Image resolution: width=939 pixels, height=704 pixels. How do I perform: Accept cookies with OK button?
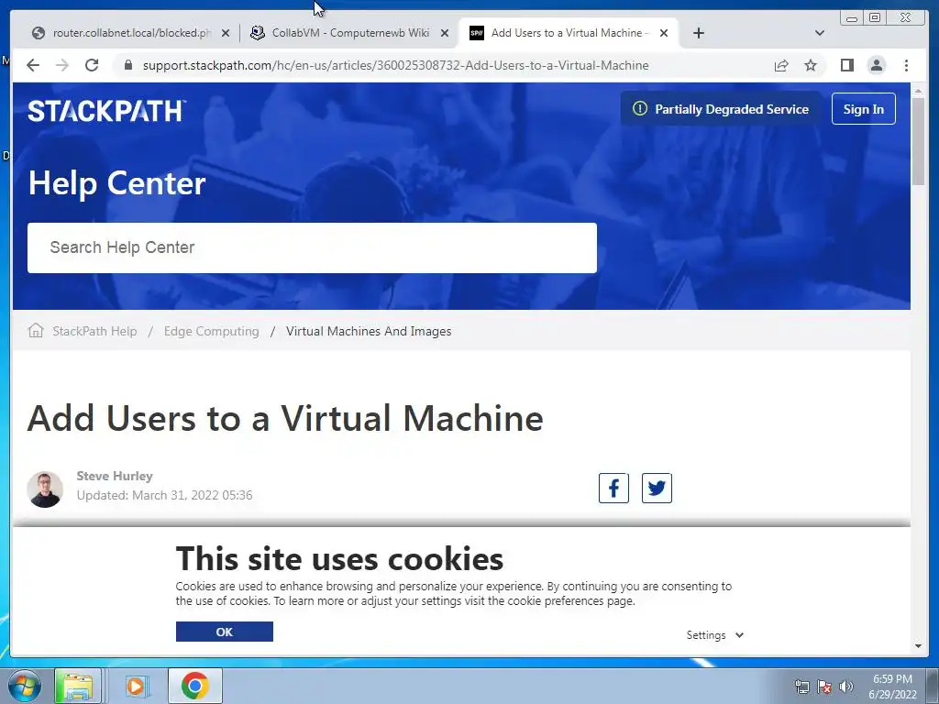coord(225,632)
